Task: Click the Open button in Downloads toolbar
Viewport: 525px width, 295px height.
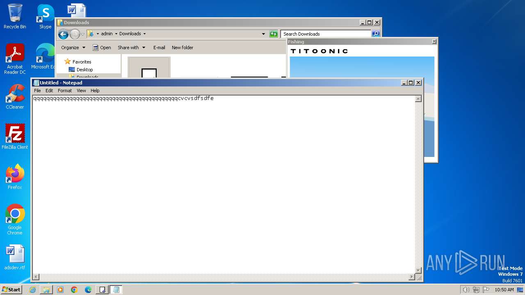Action: [102, 48]
